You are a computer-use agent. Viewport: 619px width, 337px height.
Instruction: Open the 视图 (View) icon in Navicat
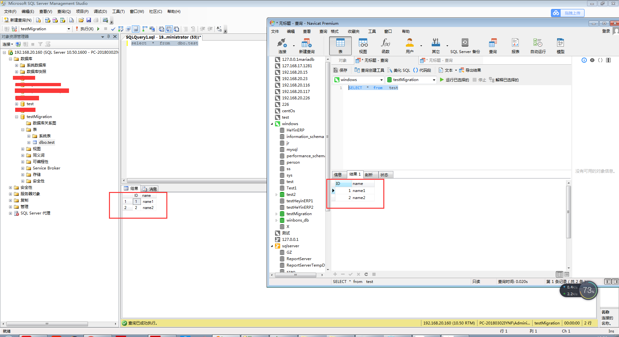(363, 46)
